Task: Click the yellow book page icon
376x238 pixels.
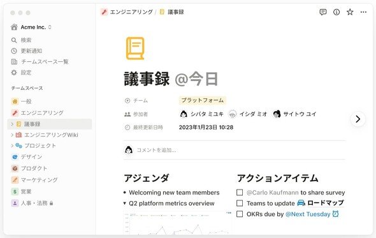Action: click(x=135, y=48)
